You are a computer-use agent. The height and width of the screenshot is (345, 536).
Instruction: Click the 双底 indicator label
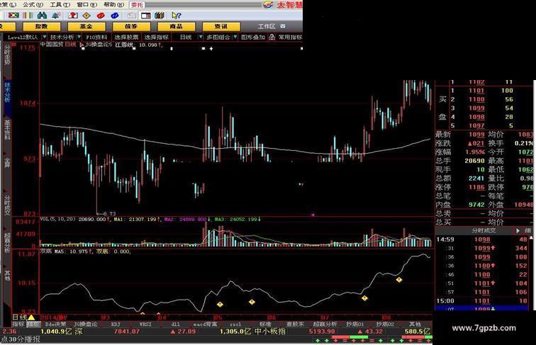[x=46, y=251]
